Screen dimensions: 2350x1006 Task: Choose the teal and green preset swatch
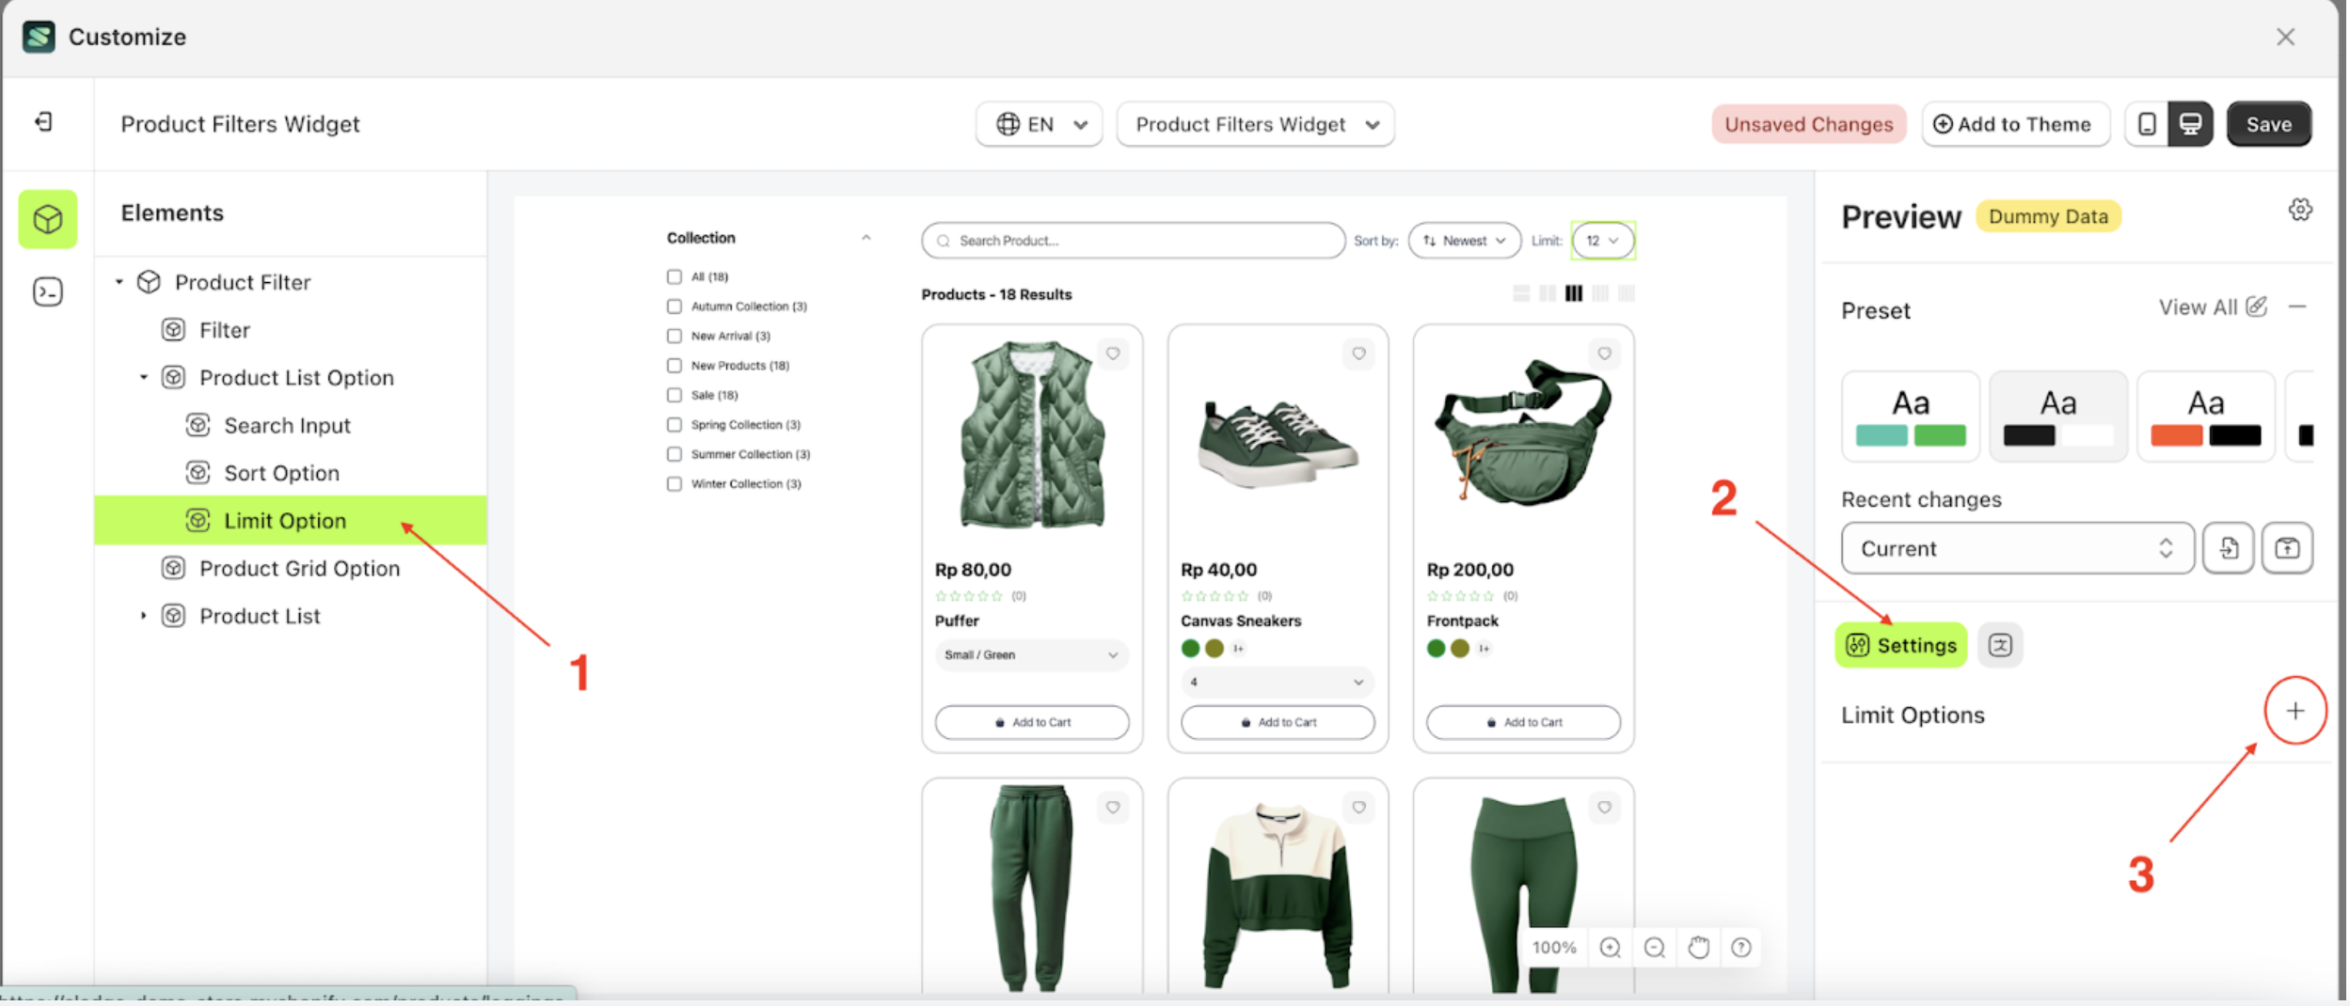(x=1910, y=417)
